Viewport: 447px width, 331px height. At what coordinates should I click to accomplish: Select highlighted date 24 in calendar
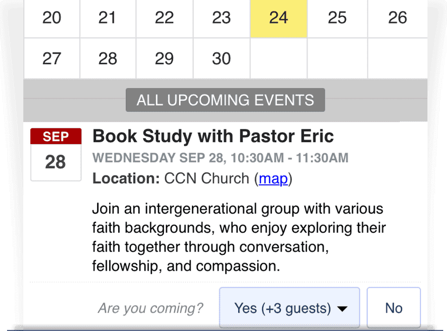pyautogui.click(x=278, y=18)
